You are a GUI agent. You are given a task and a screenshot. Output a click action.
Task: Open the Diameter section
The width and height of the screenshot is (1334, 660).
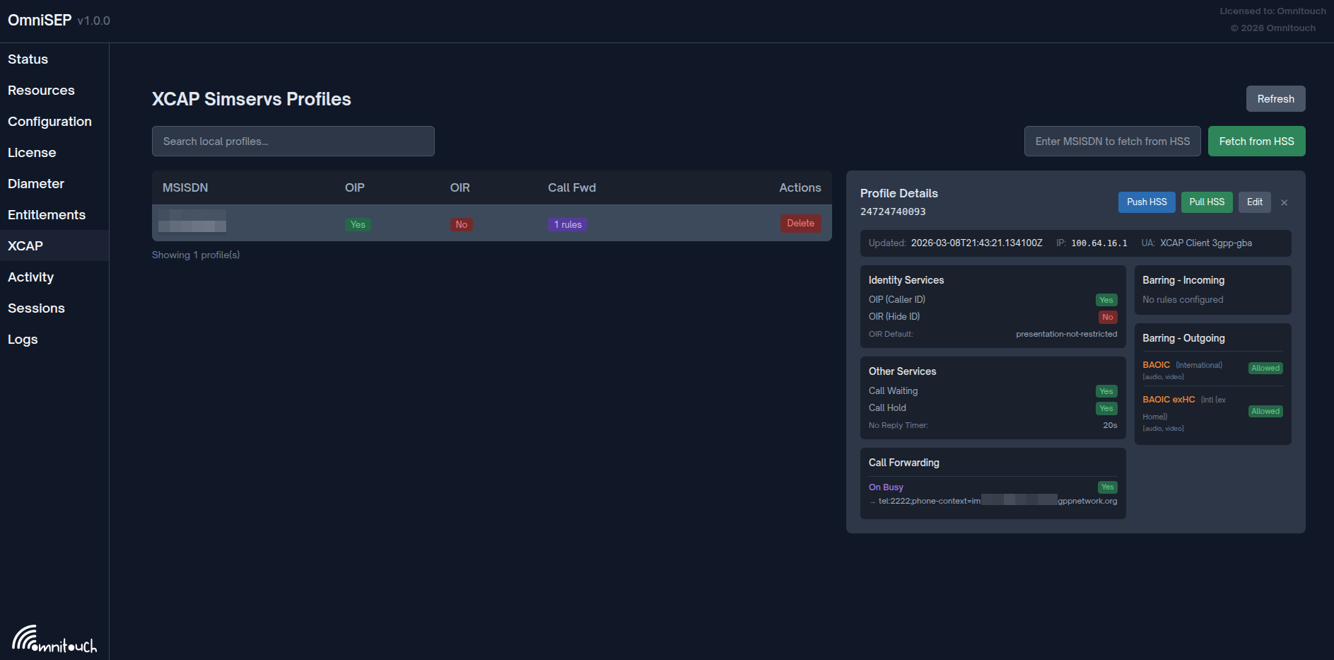coord(35,183)
